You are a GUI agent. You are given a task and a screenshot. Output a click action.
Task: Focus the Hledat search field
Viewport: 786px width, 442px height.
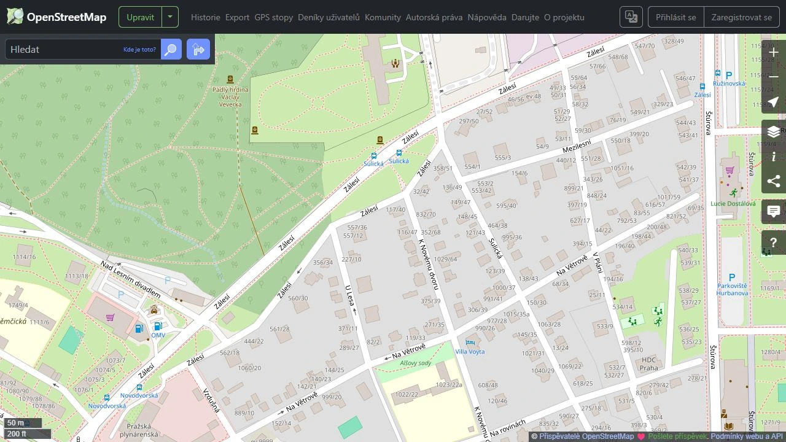click(83, 49)
